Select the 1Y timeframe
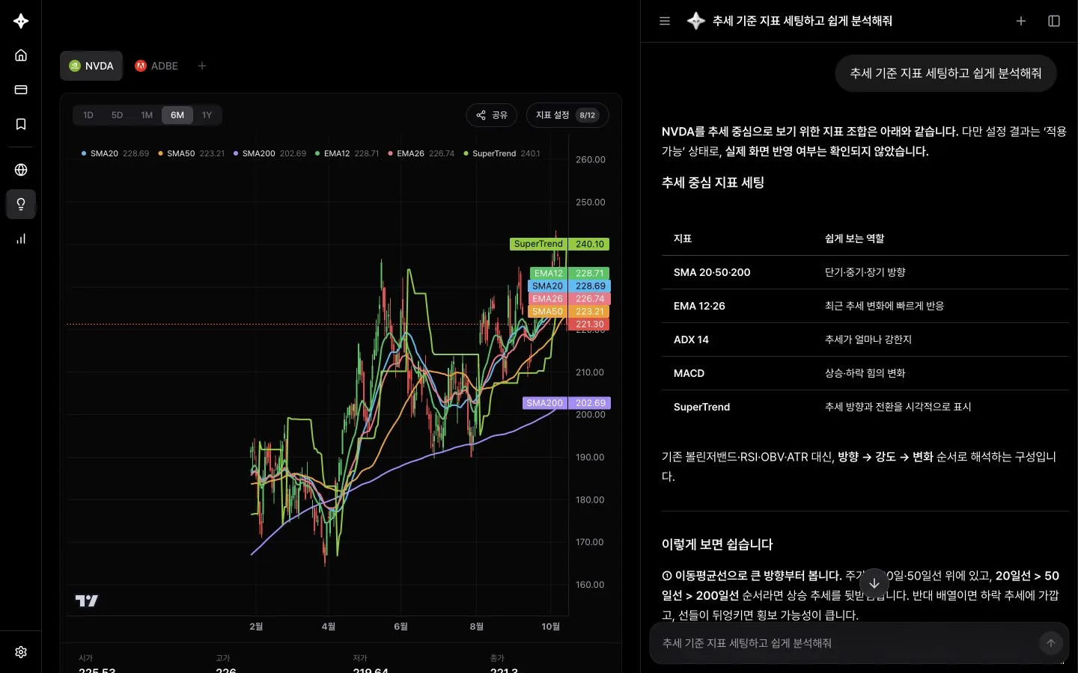1078x673 pixels. pos(207,115)
